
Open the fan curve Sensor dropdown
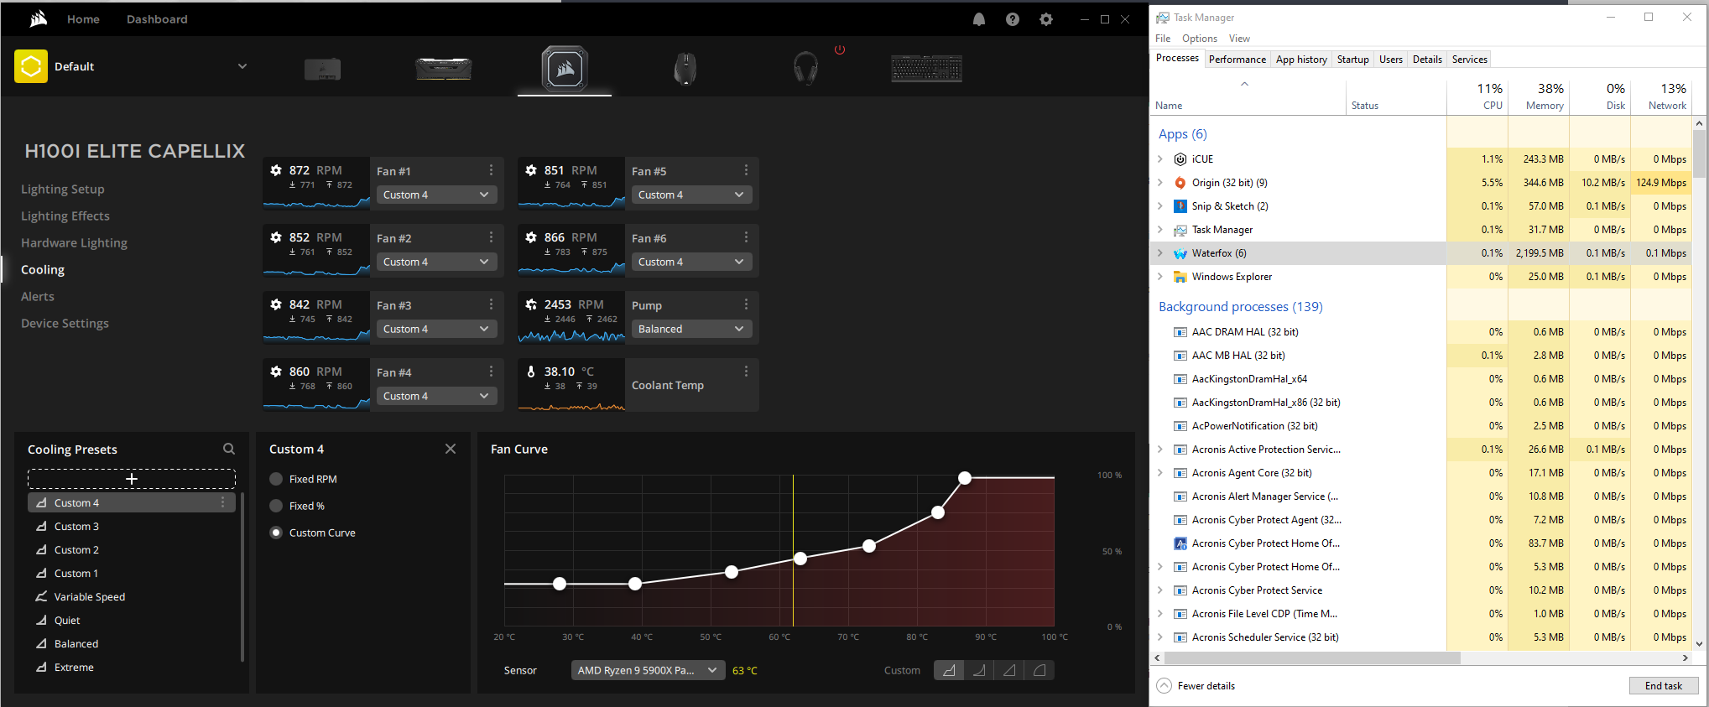pyautogui.click(x=648, y=670)
